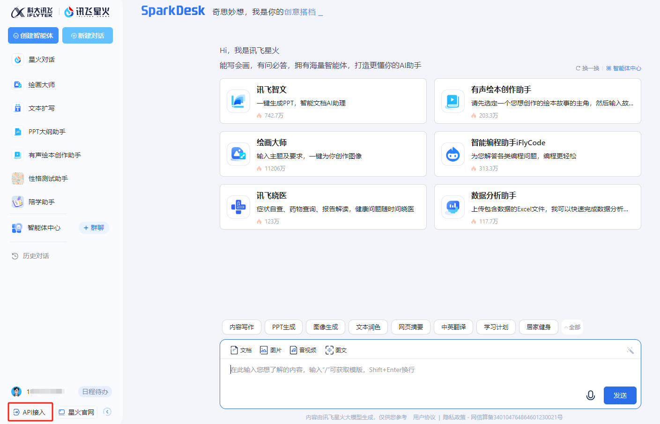Click the user avatar icon
The height and width of the screenshot is (424, 660).
pyautogui.click(x=16, y=392)
